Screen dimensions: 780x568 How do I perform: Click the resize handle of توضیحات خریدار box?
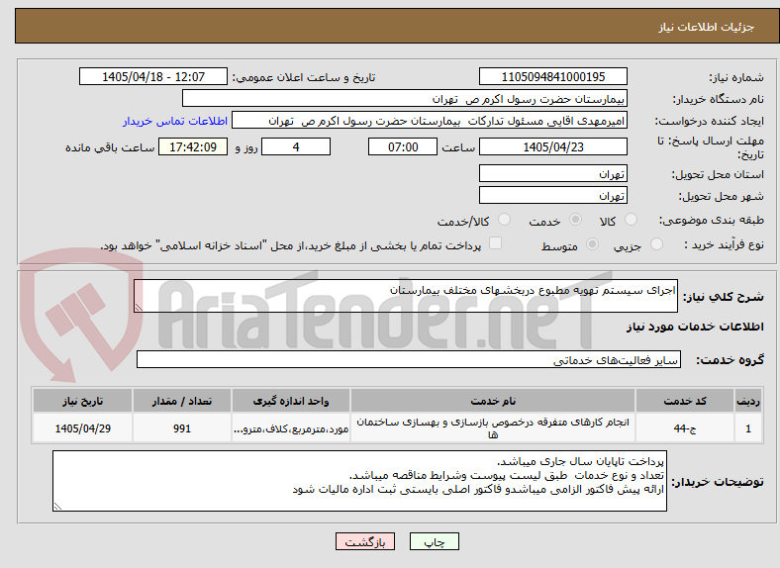coord(57,507)
